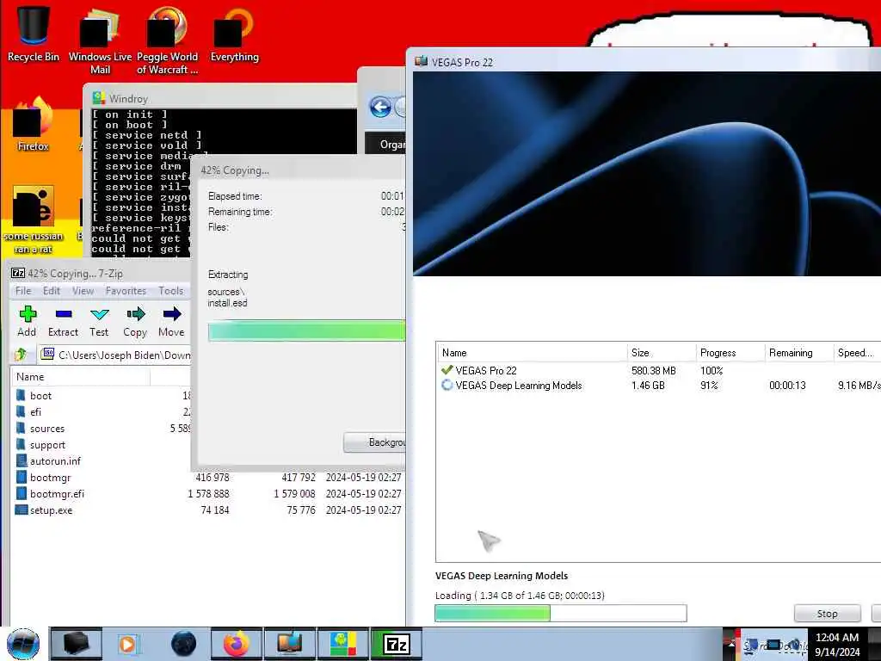This screenshot has height=661, width=881.
Task: Open the media player taskbar icon
Action: click(127, 644)
